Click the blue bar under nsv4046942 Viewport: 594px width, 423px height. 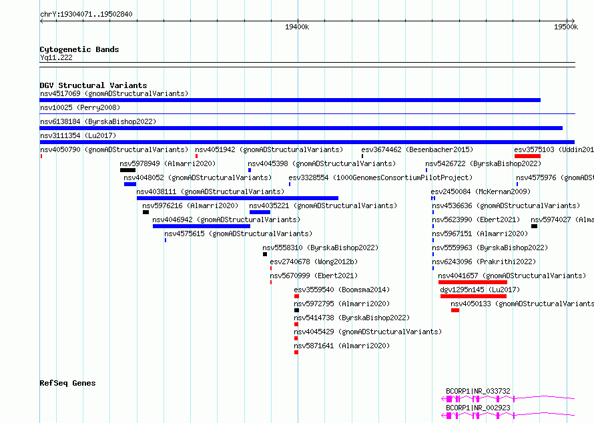pos(202,226)
